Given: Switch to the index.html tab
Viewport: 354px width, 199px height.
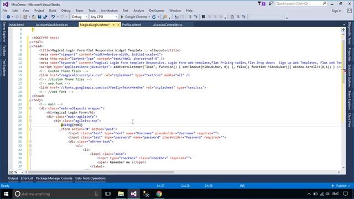Looking at the screenshot, I should [17, 25].
